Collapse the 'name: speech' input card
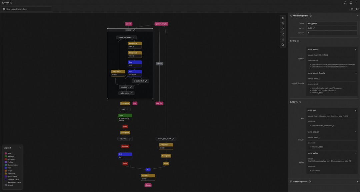 coord(355,49)
